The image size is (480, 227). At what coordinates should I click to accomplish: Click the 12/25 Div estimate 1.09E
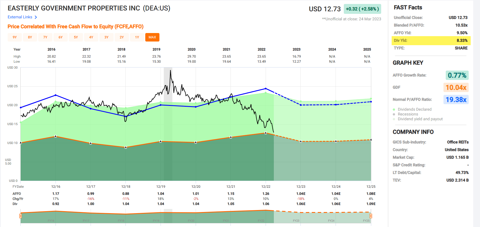[x=371, y=204]
